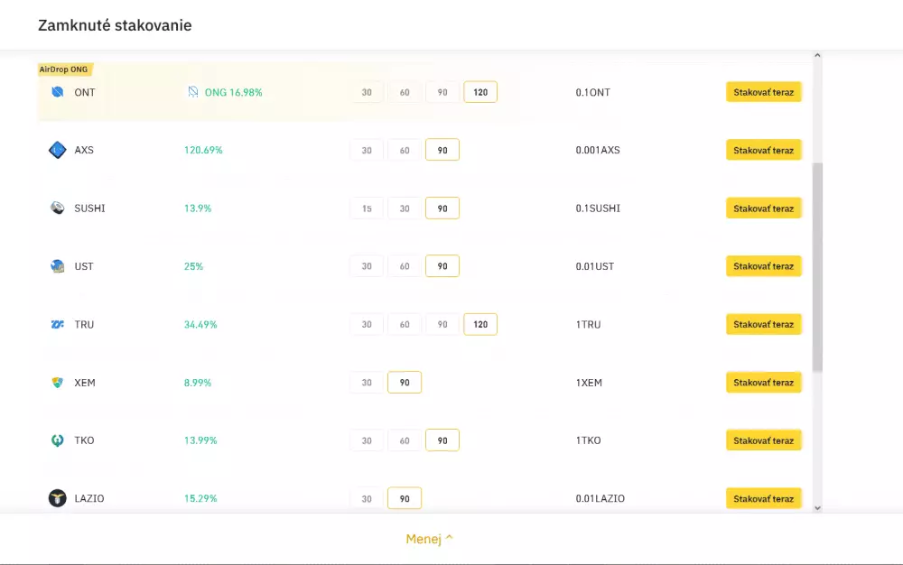Select the 60-day duration for UST
This screenshot has width=903, height=565.
pos(405,265)
